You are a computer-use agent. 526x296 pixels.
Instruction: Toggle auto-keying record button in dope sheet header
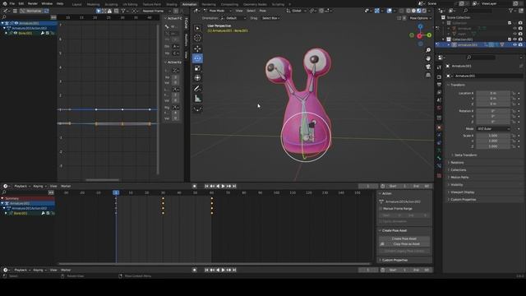click(x=195, y=186)
